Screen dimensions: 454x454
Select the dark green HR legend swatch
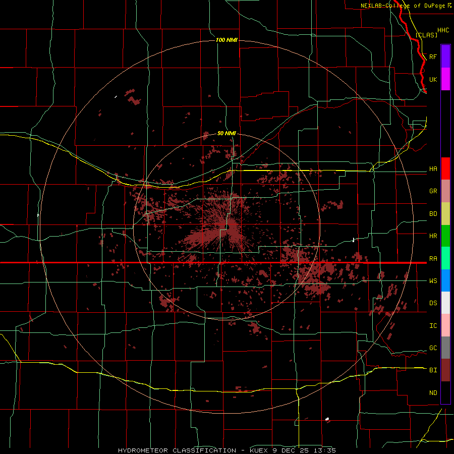click(x=445, y=236)
